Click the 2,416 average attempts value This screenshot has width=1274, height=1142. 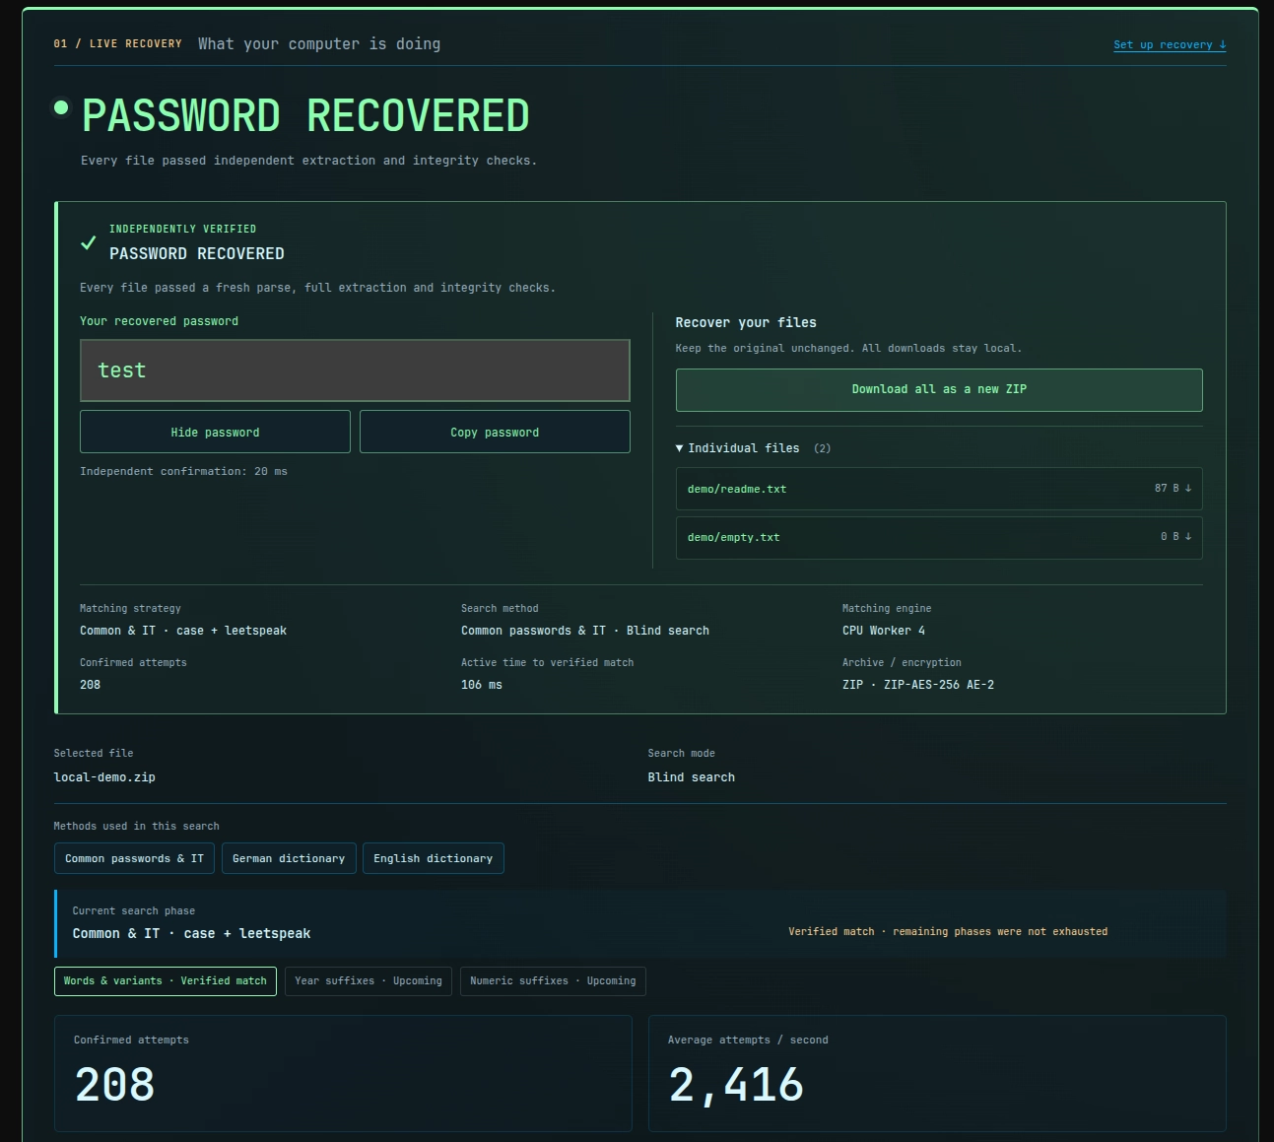[x=736, y=1085]
